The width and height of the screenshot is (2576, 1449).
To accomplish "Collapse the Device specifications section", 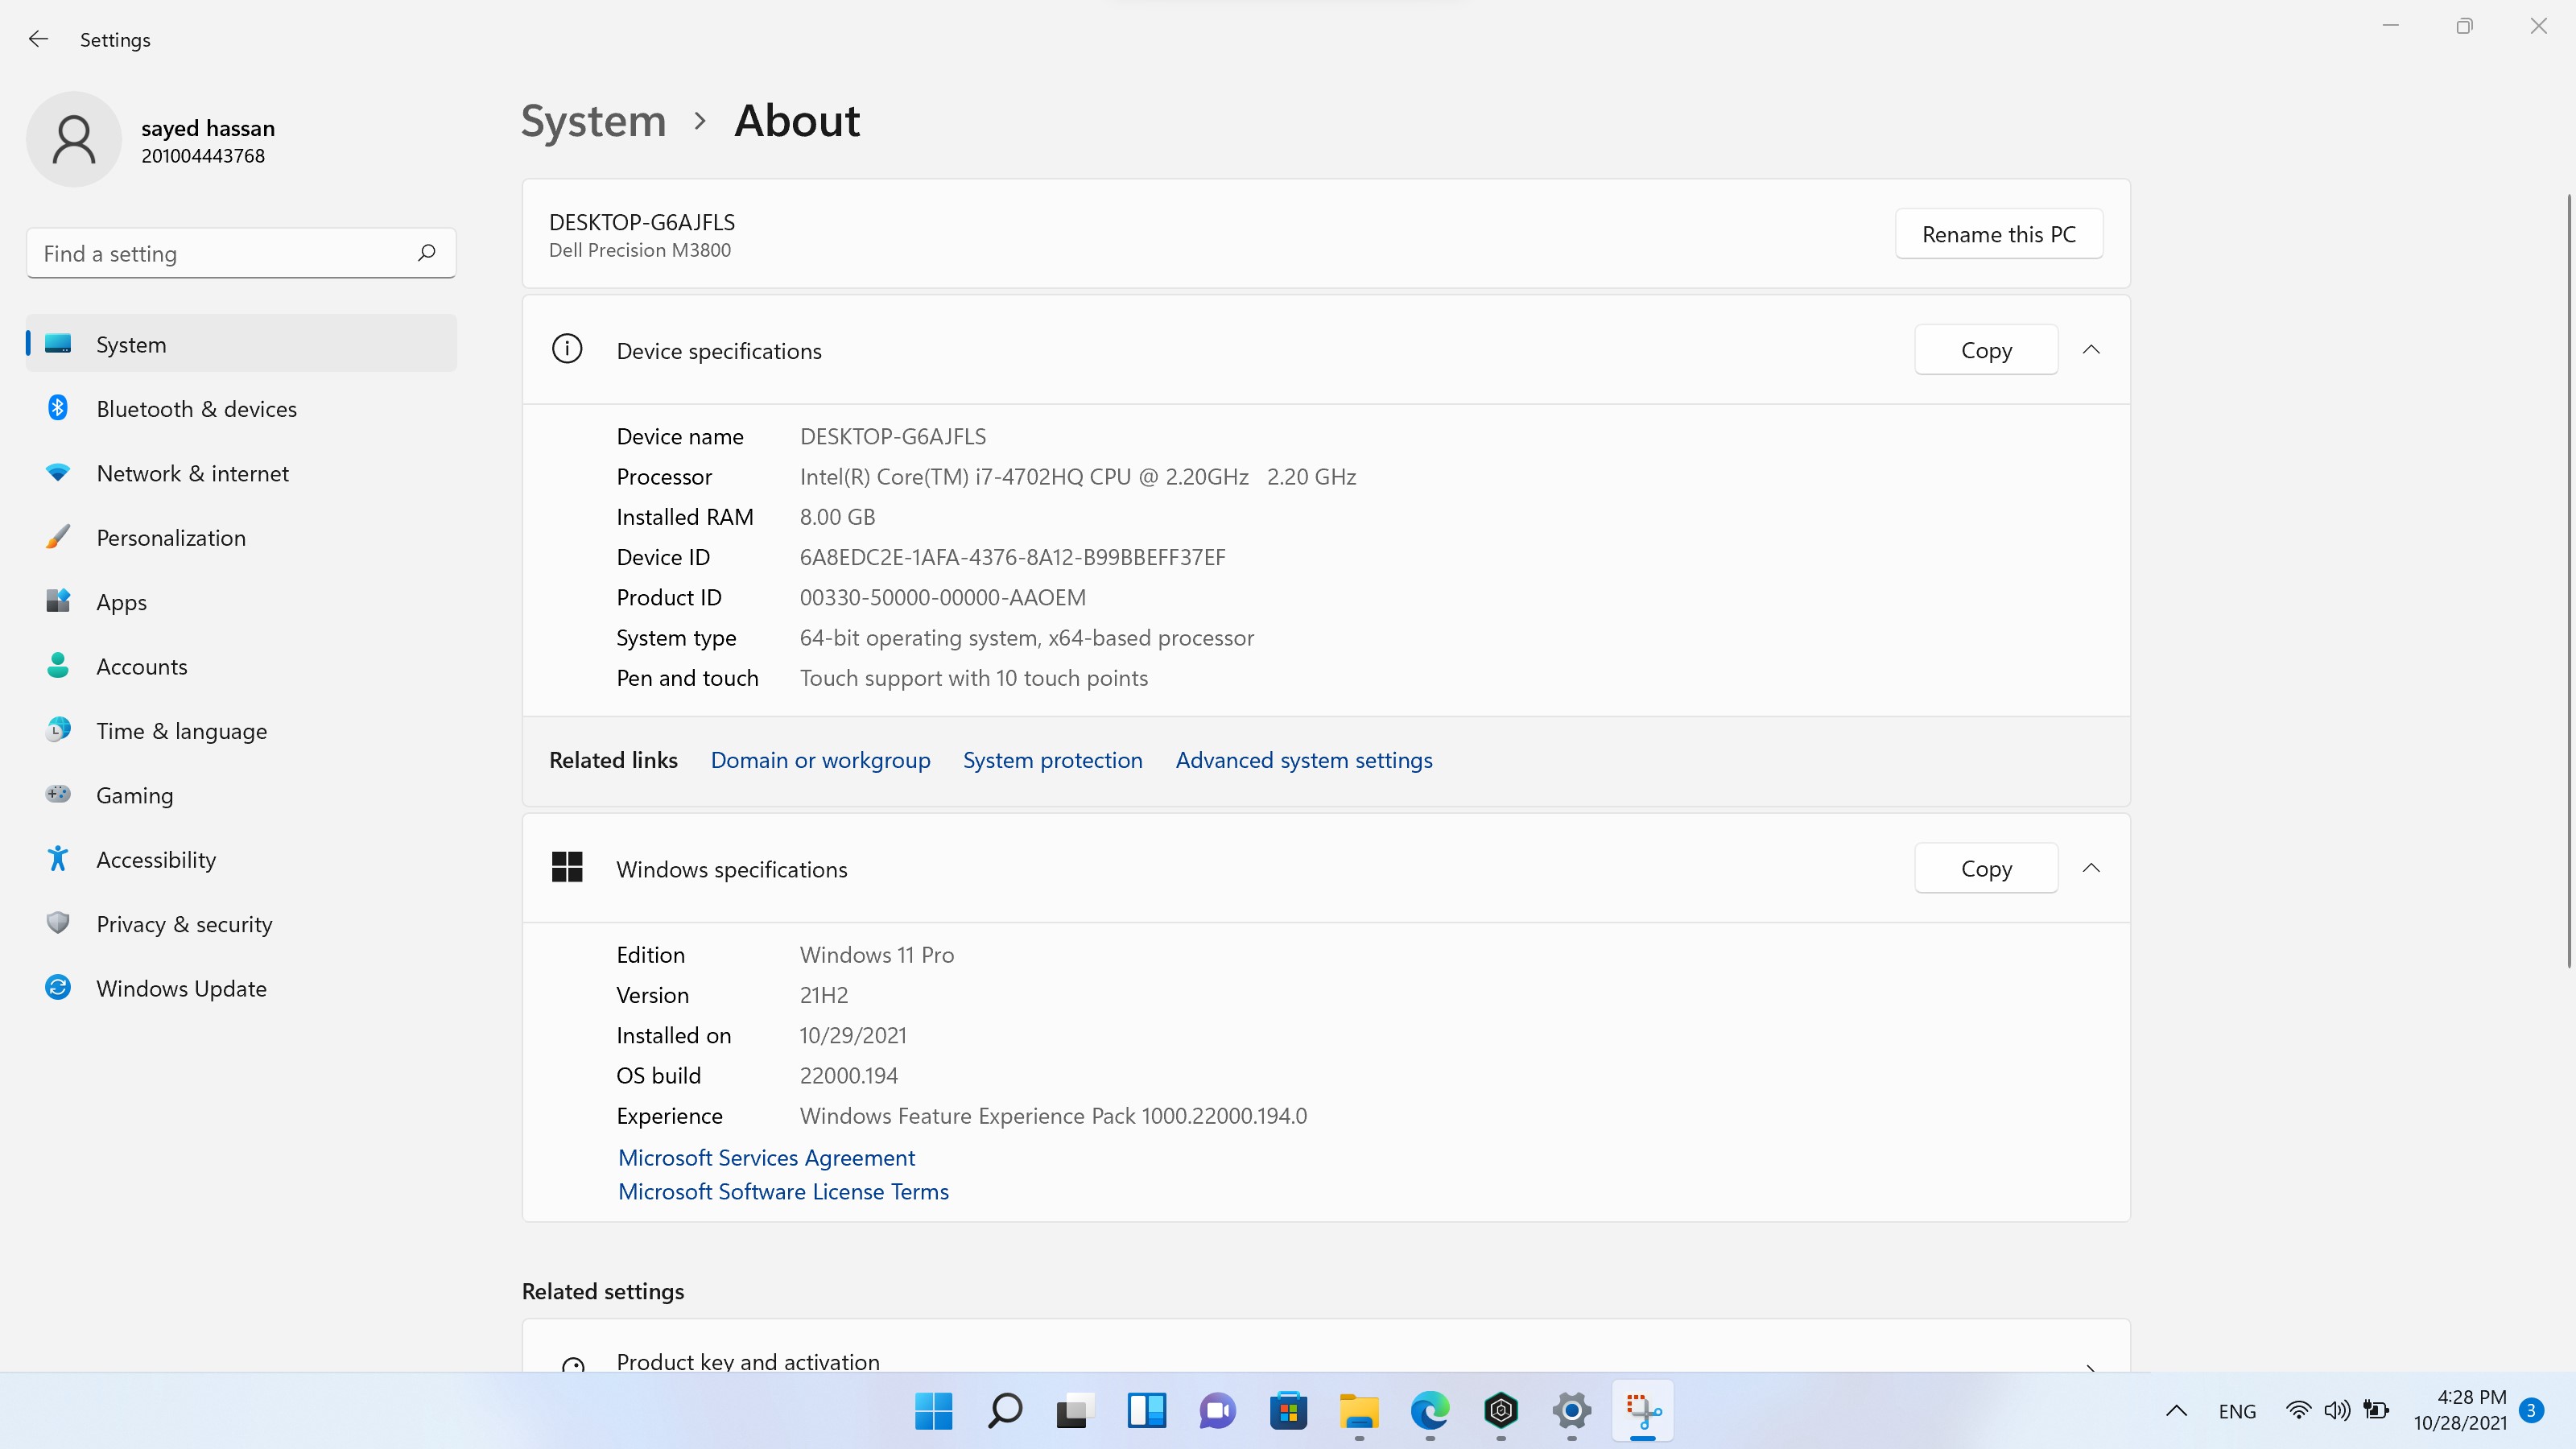I will click(2091, 349).
